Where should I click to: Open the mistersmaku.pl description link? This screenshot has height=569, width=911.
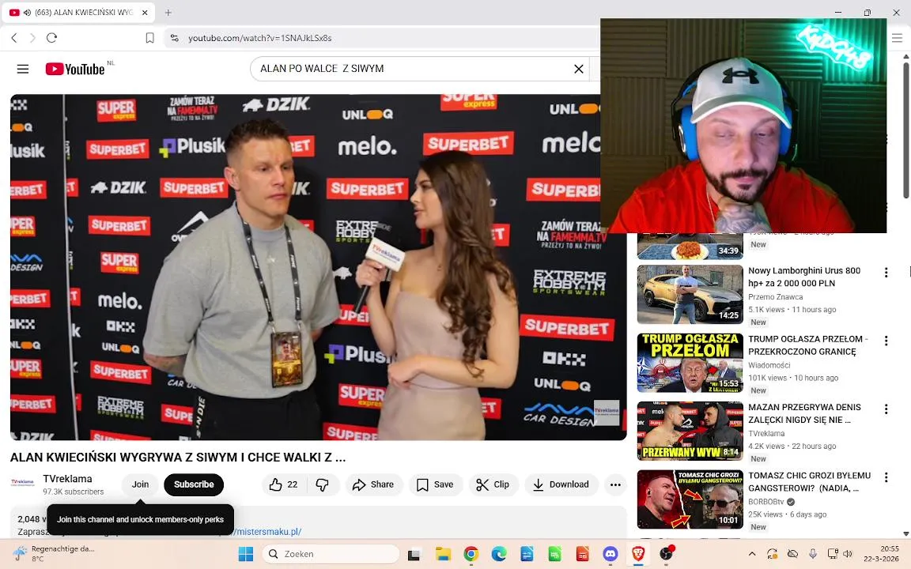[x=267, y=531]
